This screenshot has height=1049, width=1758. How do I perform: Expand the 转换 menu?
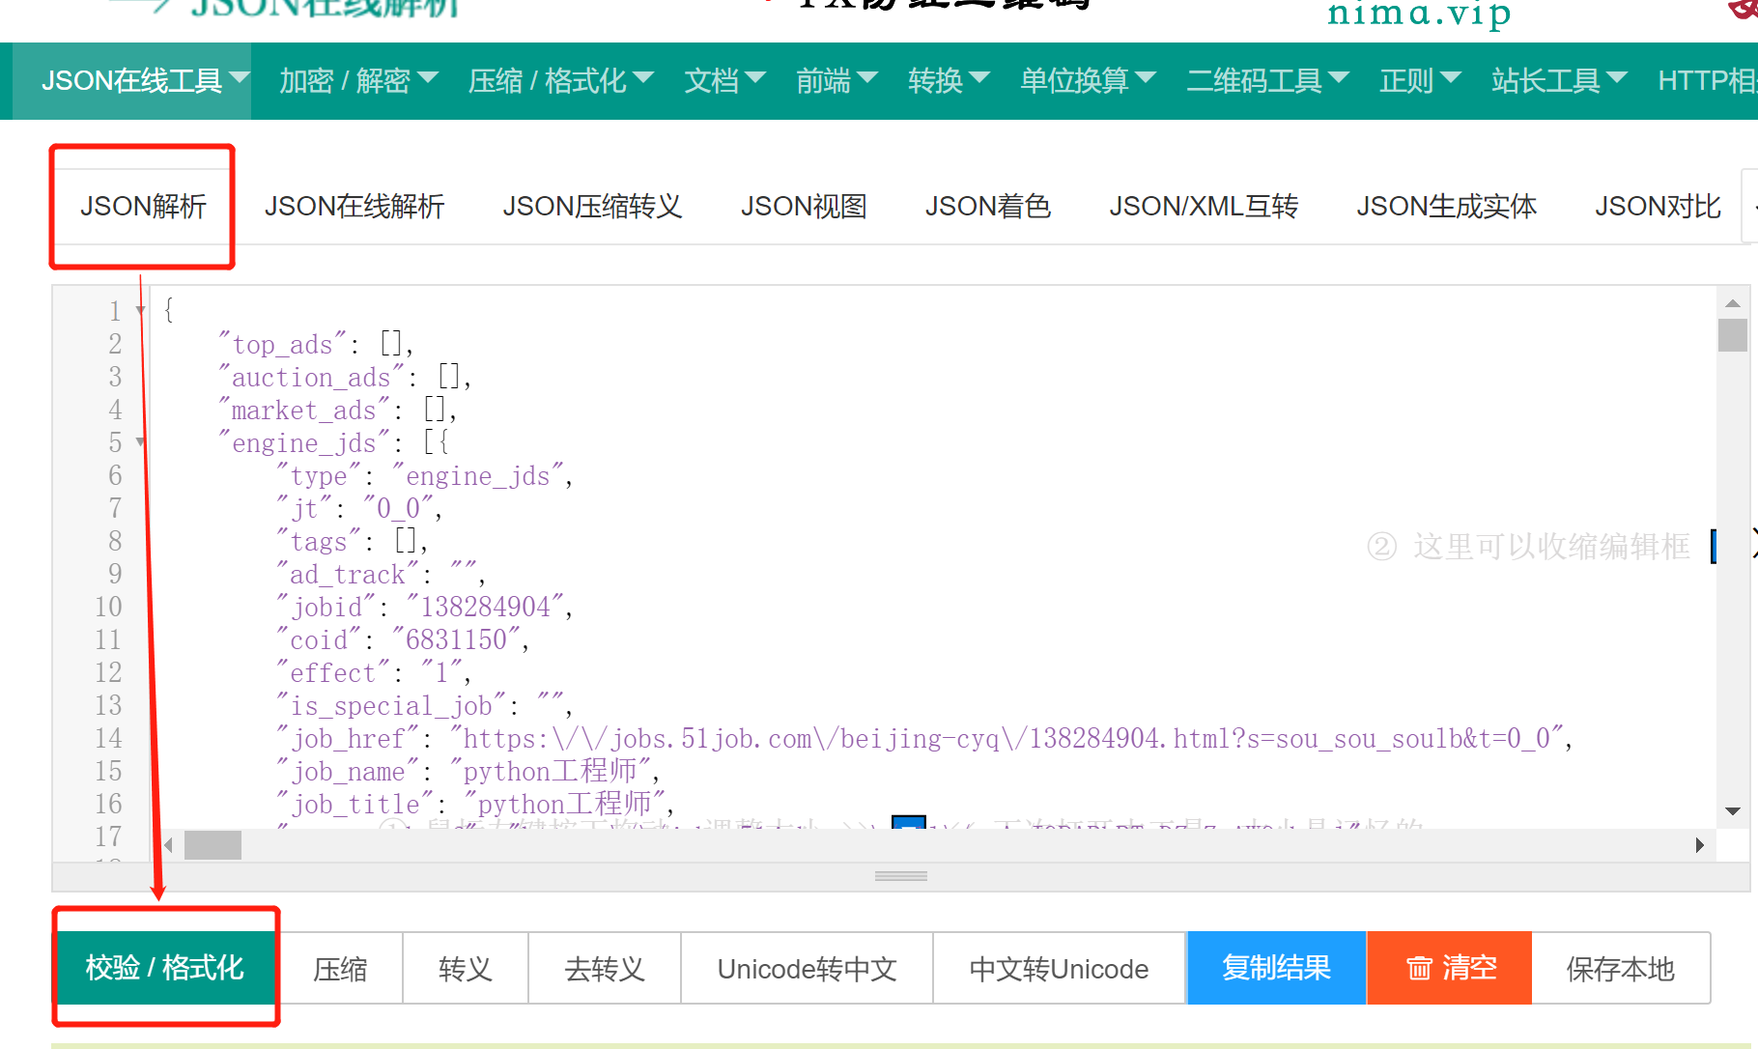(x=949, y=80)
